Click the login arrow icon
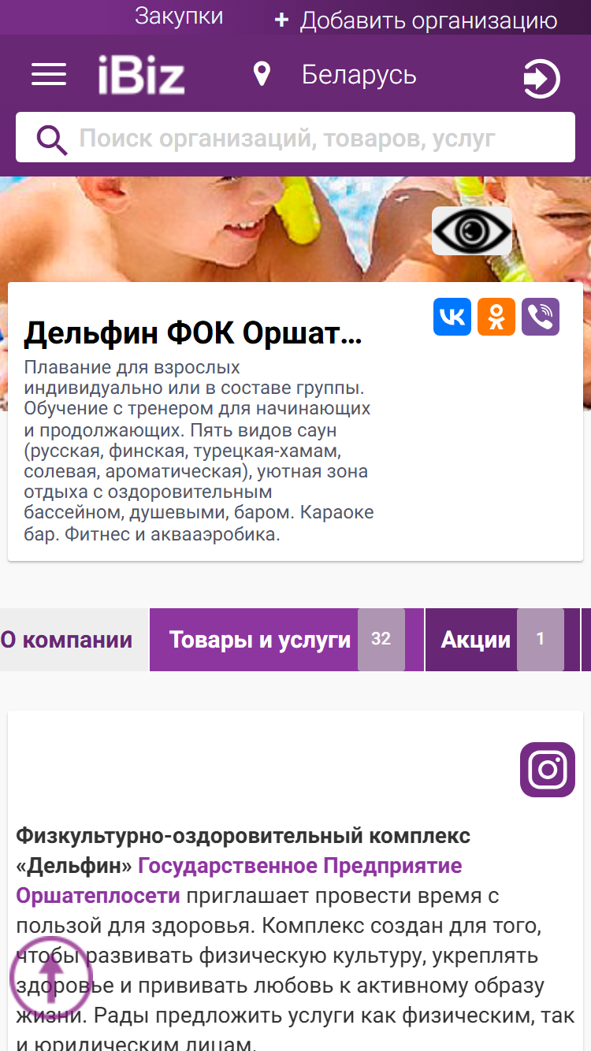Viewport: 591px width, 1051px height. [x=541, y=79]
